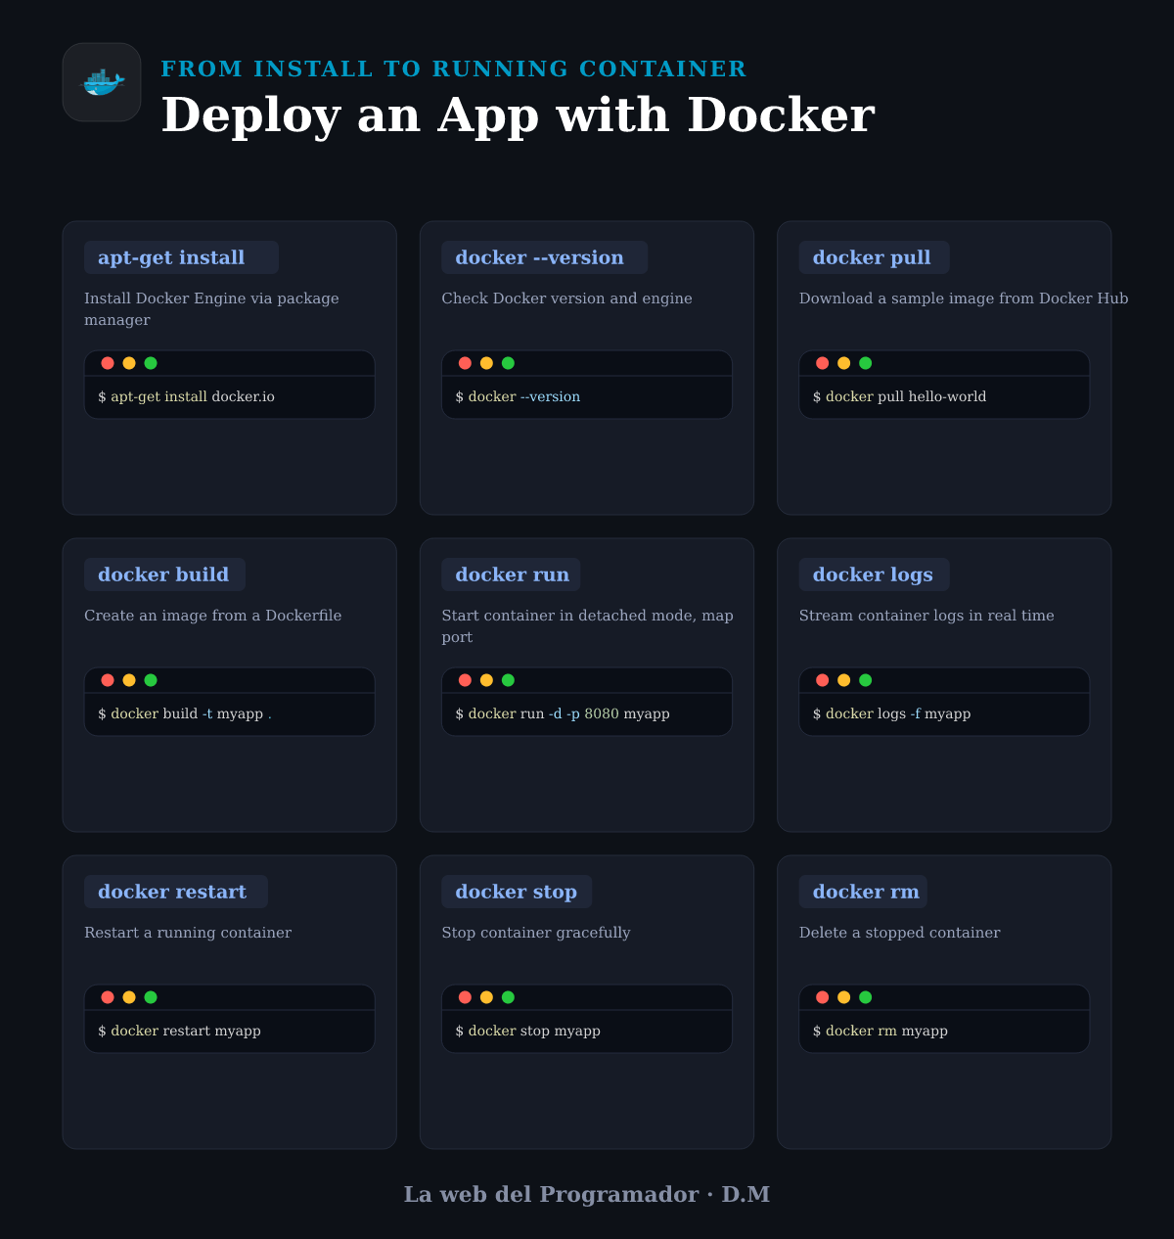Screen dimensions: 1174x1239
Task: Select the 'docker build' card label
Action: point(164,574)
